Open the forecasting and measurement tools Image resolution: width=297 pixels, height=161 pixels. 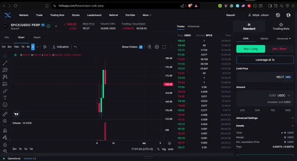[x=5, y=84]
